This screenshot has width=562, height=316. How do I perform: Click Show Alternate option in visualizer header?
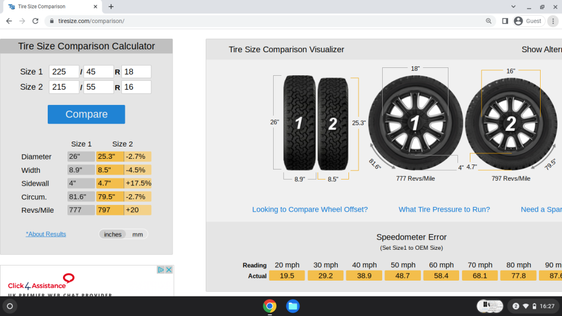coord(542,49)
